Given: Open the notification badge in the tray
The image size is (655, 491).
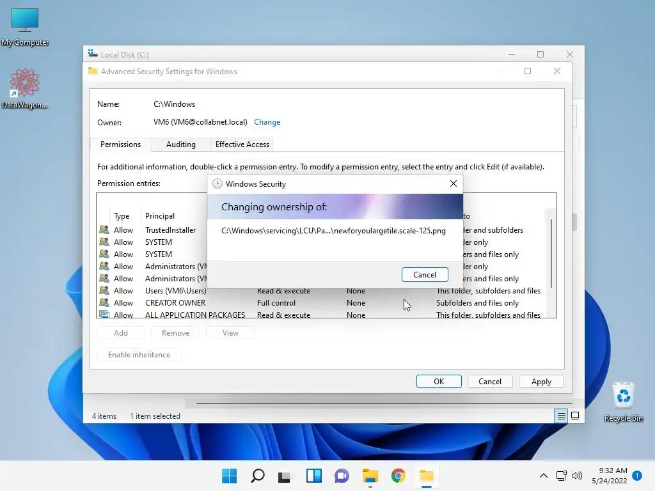Looking at the screenshot, I should [x=637, y=476].
